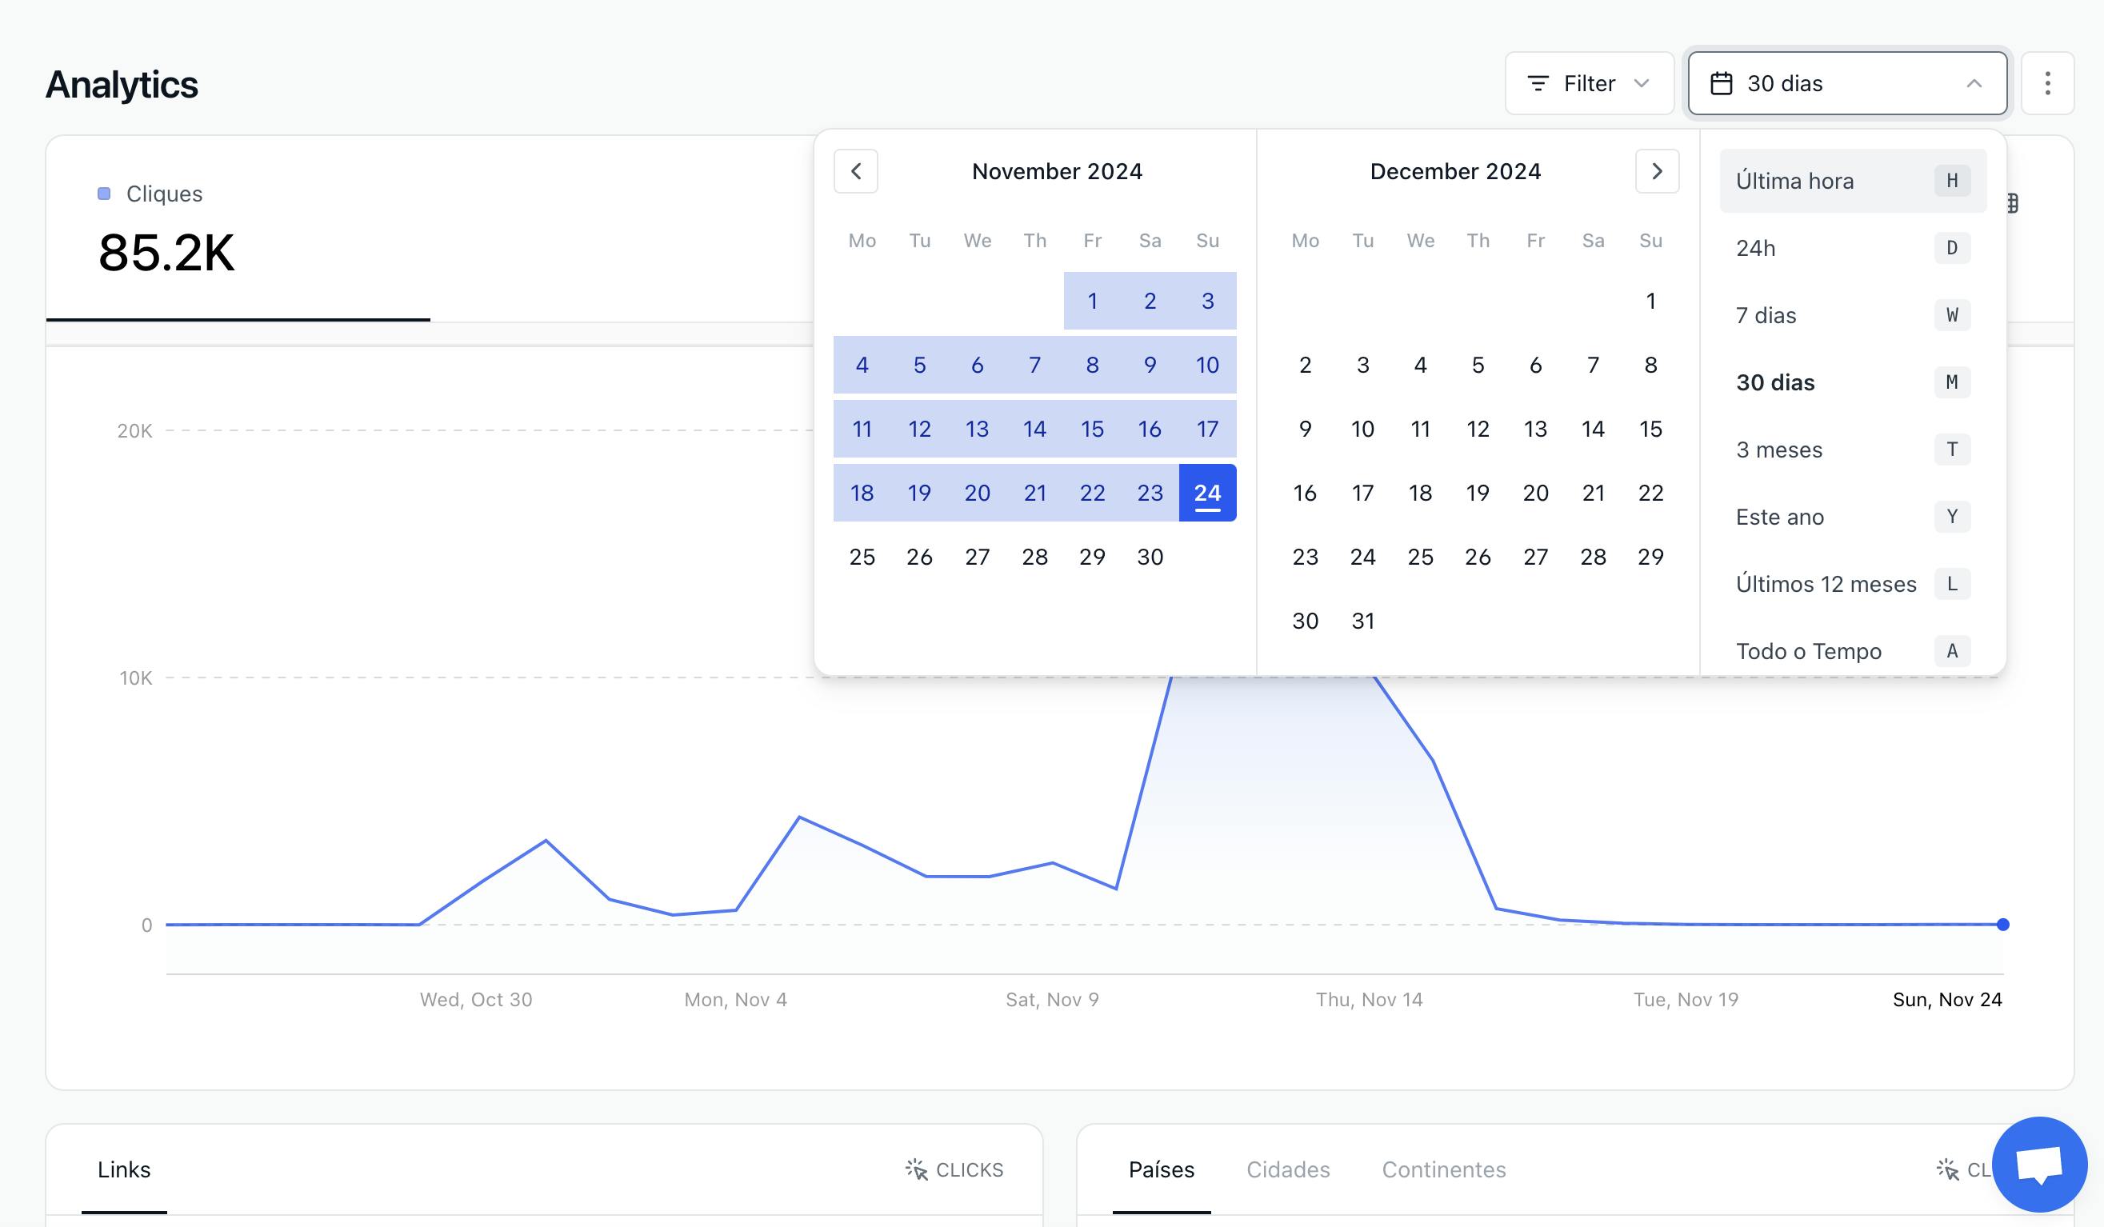The width and height of the screenshot is (2104, 1227).
Task: Open the three-dot more options menu
Action: coord(2047,83)
